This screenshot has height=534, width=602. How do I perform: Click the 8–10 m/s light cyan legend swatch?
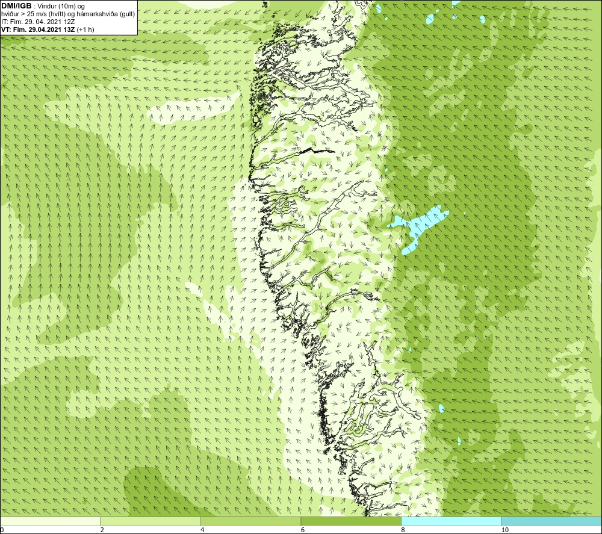[x=451, y=521]
